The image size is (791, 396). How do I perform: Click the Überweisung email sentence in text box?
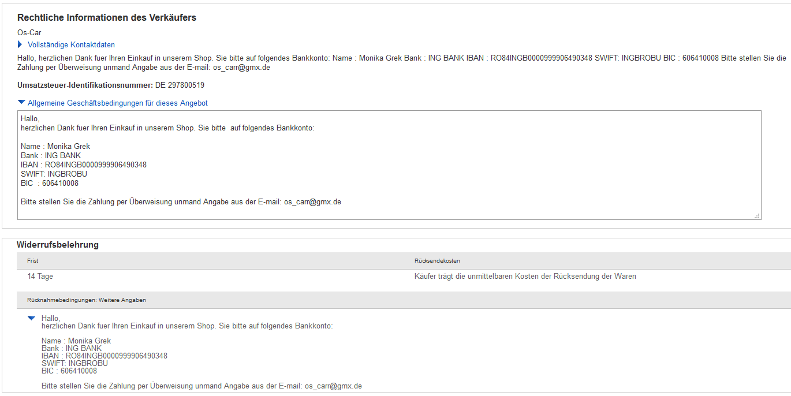pyautogui.click(x=181, y=202)
